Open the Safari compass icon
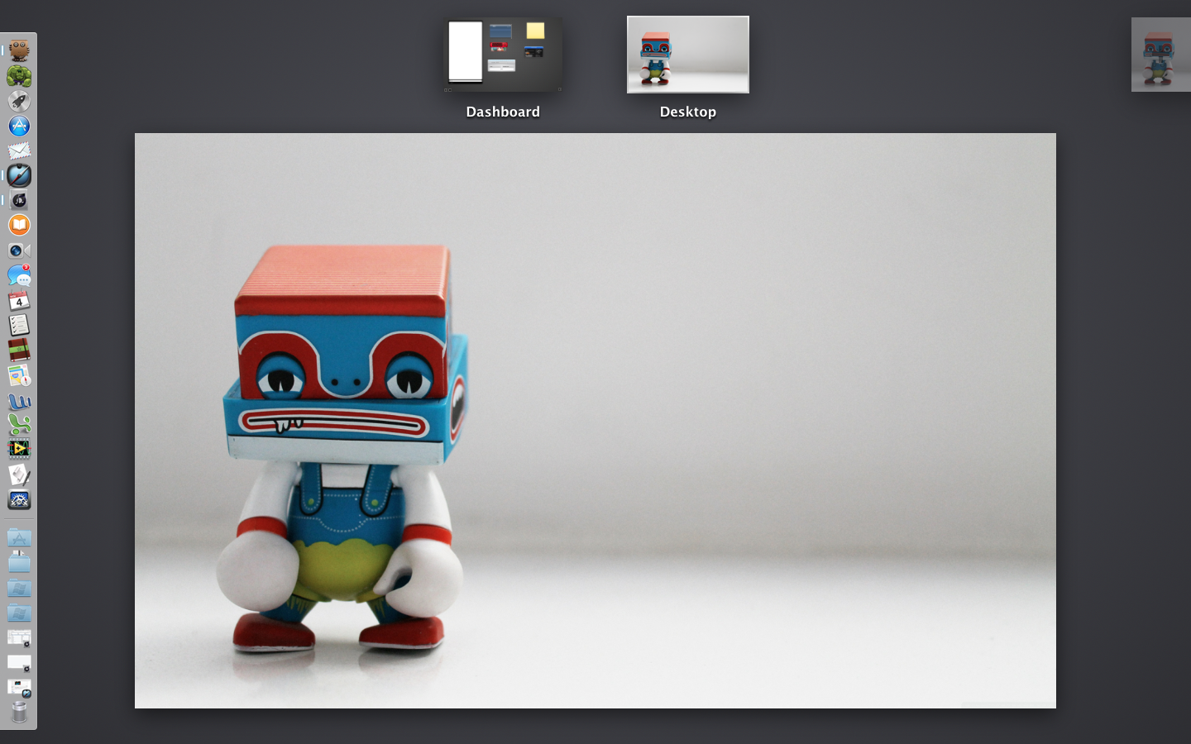 pyautogui.click(x=19, y=175)
